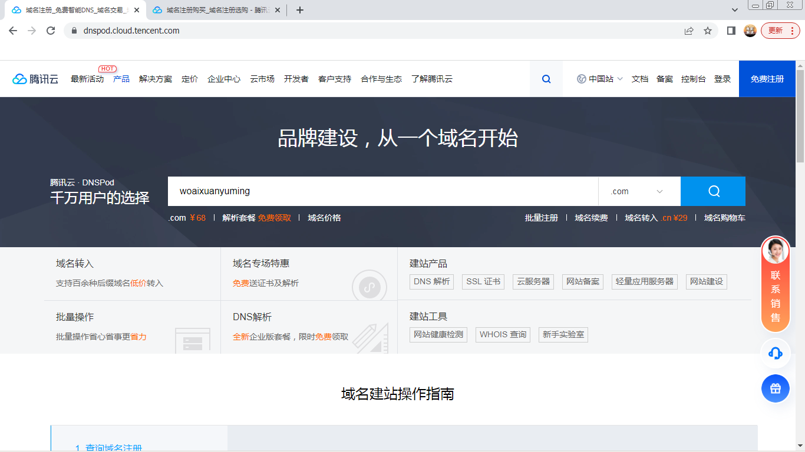Open the site search magnifier in navbar

546,79
